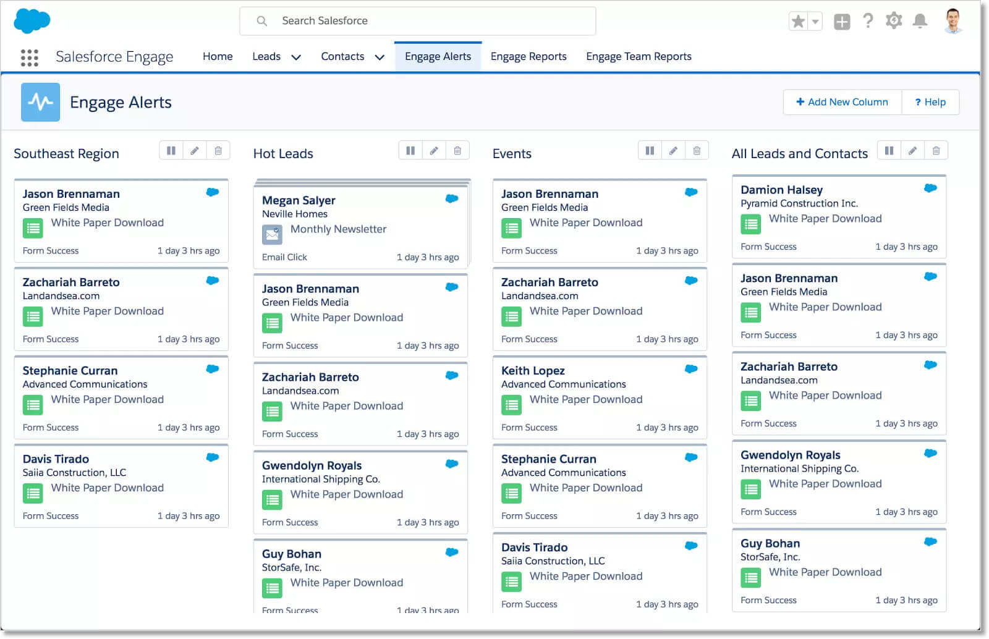The height and width of the screenshot is (639, 989).
Task: Click the pause icon for Events column
Action: click(x=650, y=151)
